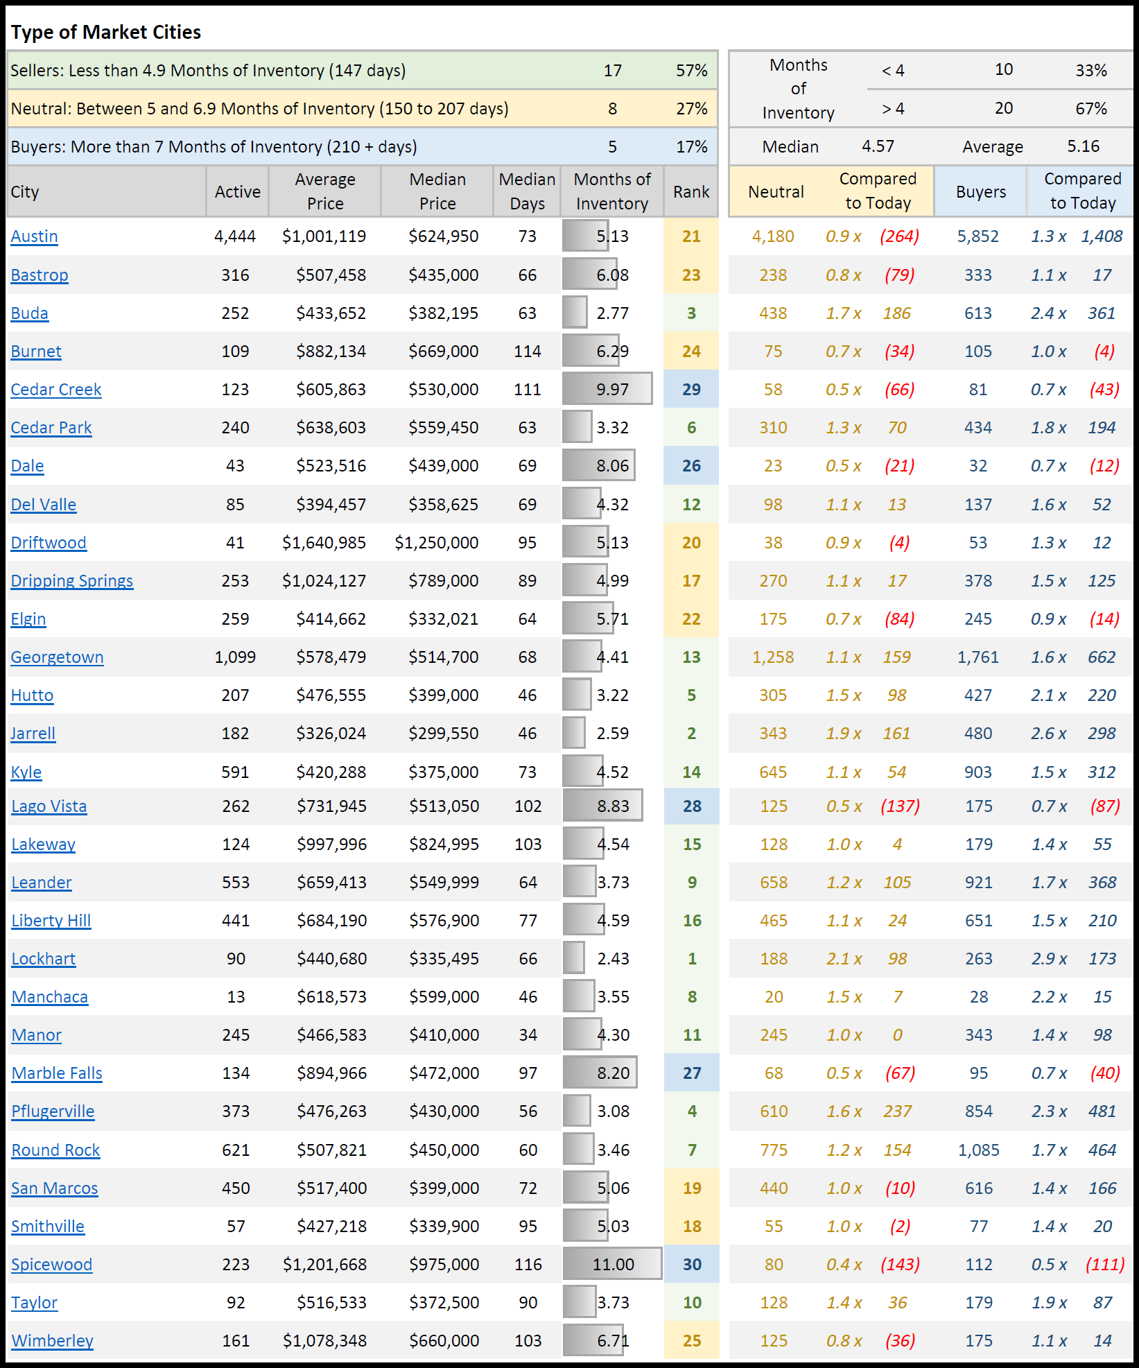1139x1368 pixels.
Task: Select the green Sellers market summary row
Action: point(360,71)
